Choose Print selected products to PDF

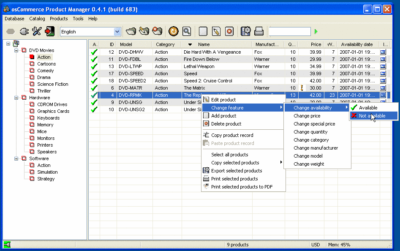(243, 187)
